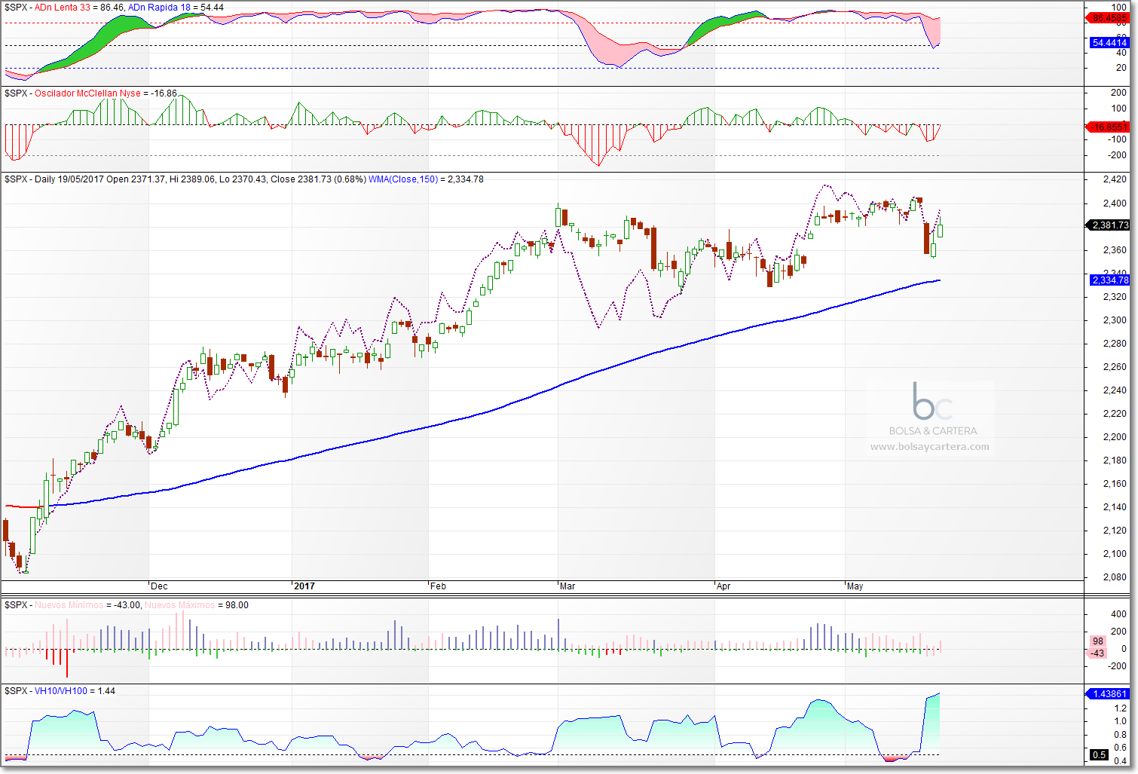
Task: Click the Feb date axis label
Action: tap(438, 586)
